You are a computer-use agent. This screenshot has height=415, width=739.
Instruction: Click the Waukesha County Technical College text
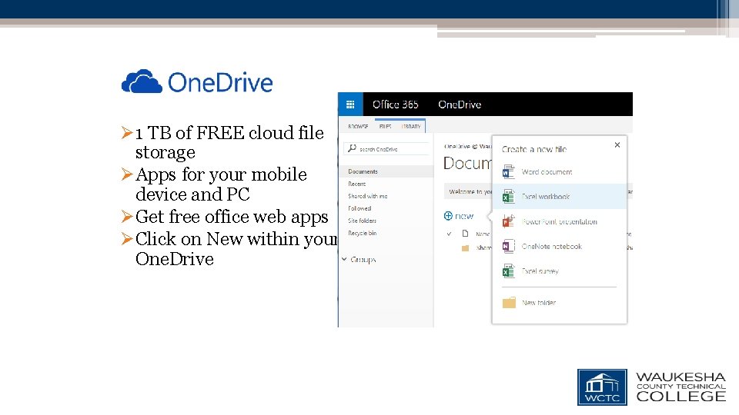coord(681,387)
